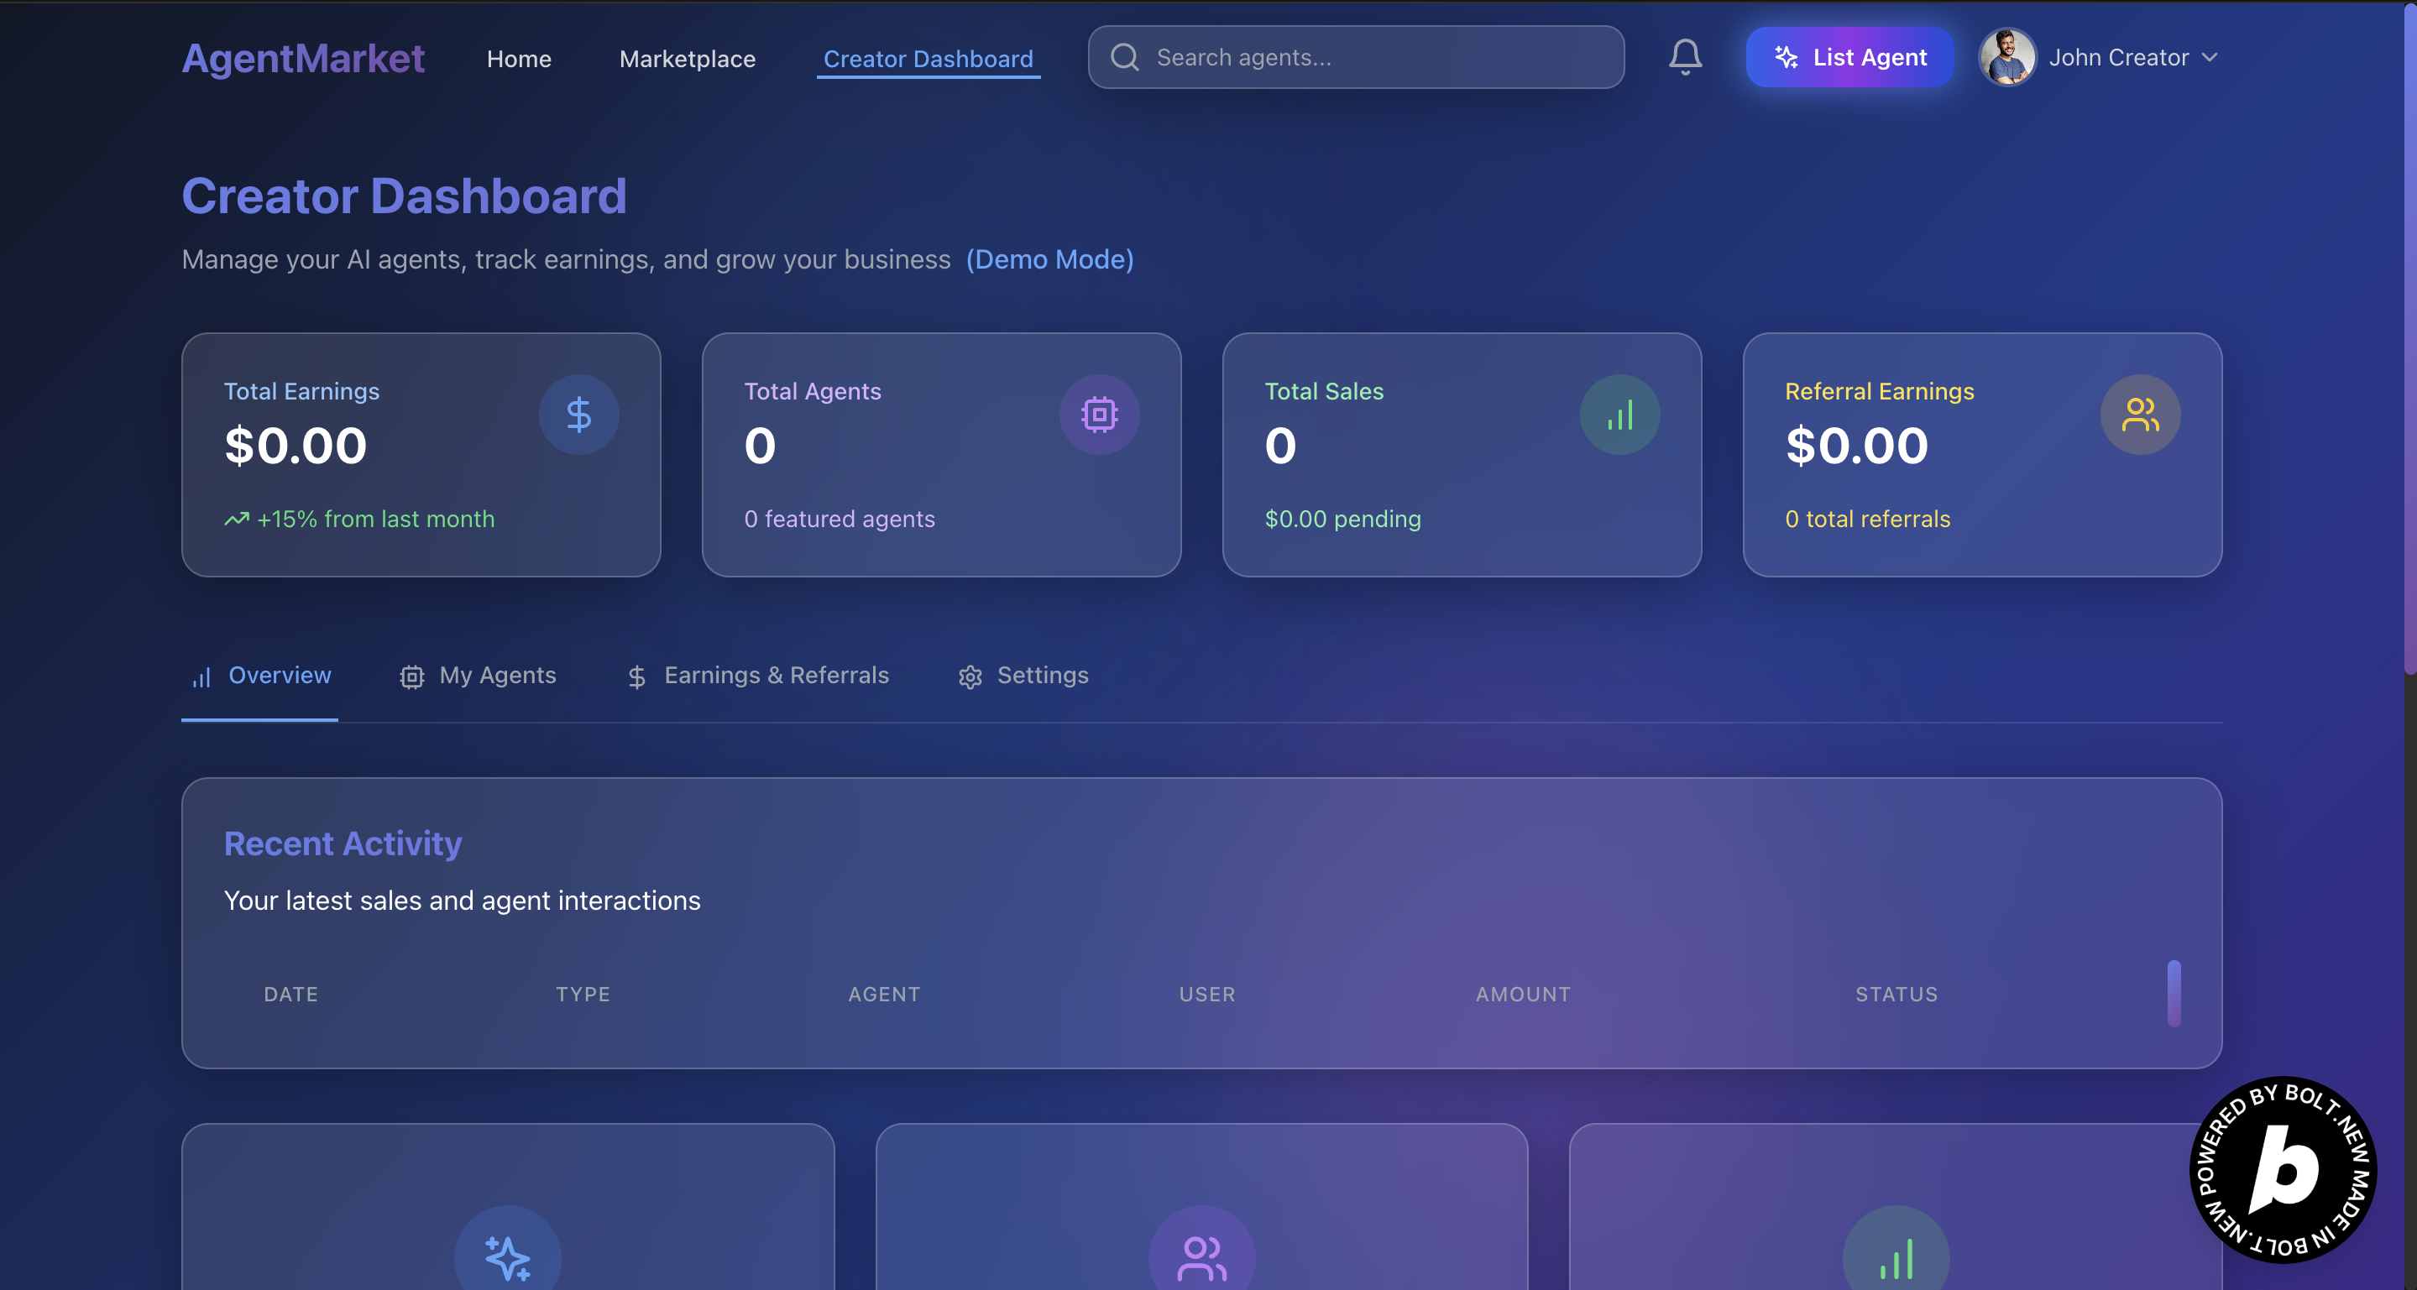The image size is (2417, 1290).
Task: Click the green chart icon in the bottom-right card
Action: [1896, 1257]
